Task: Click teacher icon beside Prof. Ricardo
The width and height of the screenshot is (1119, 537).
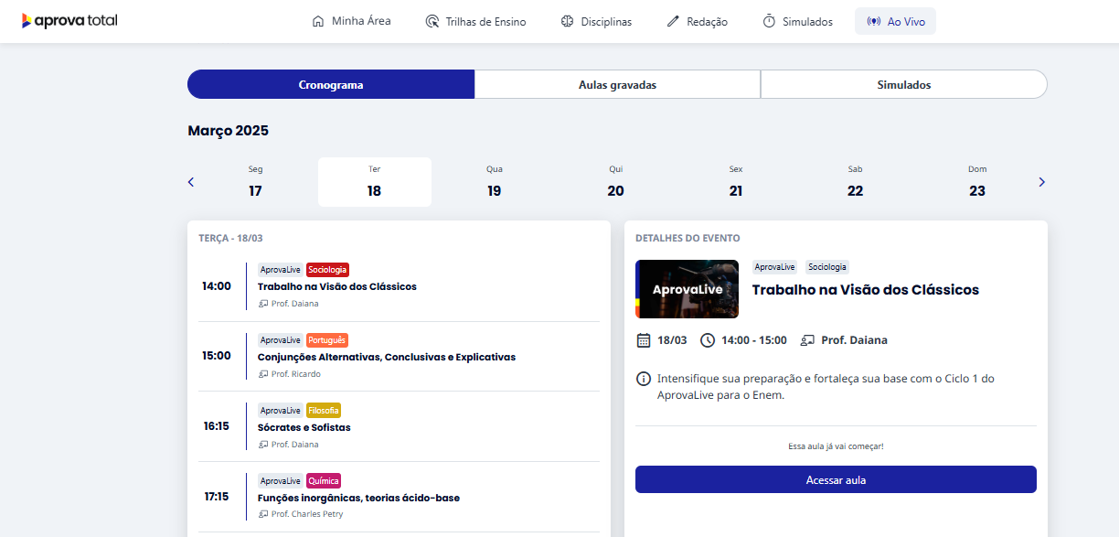Action: pyautogui.click(x=263, y=374)
